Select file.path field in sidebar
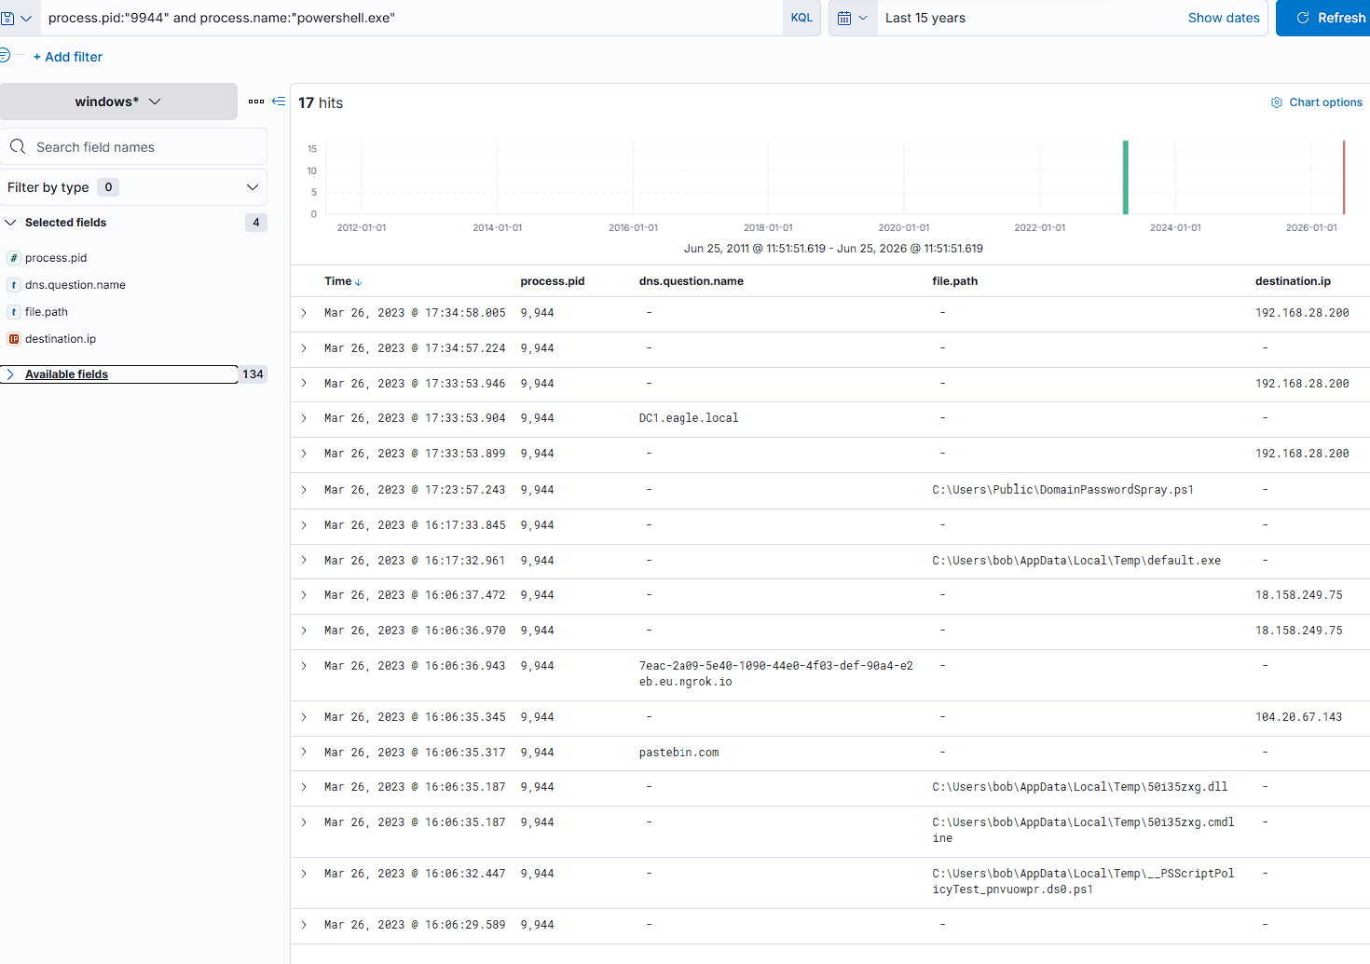The height and width of the screenshot is (964, 1370). point(47,312)
